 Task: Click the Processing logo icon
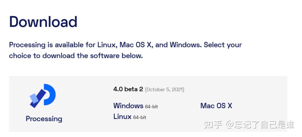pyautogui.click(x=43, y=96)
